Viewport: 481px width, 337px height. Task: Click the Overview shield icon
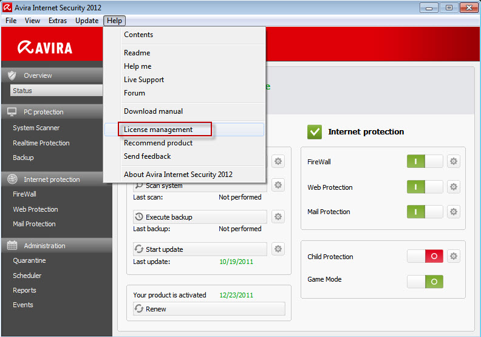pos(12,75)
